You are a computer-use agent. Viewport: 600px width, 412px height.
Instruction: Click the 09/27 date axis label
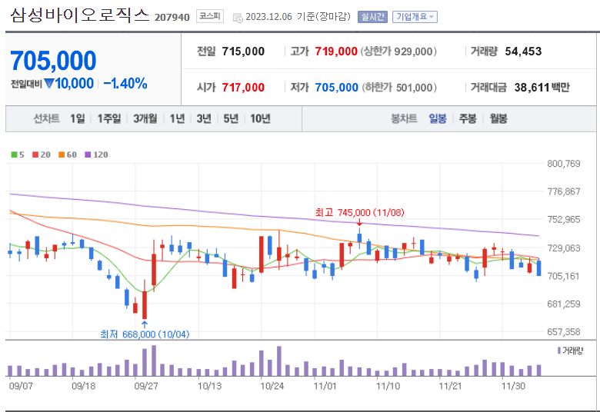coord(146,386)
